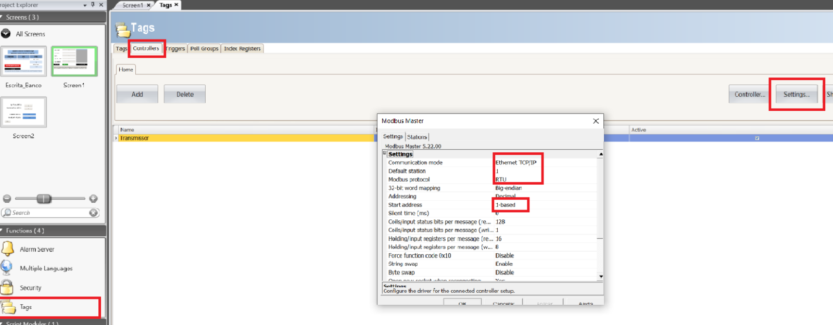Screen dimensions: 833x325
Task: Click Cancelar in the Modbus Master dialog
Action: [503, 302]
